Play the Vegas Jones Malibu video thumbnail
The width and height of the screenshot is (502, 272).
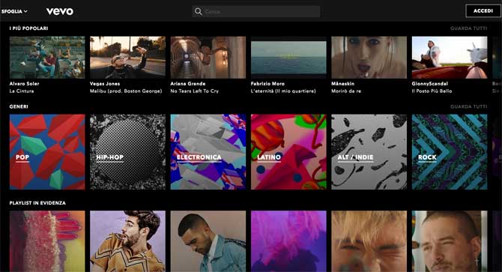click(127, 57)
